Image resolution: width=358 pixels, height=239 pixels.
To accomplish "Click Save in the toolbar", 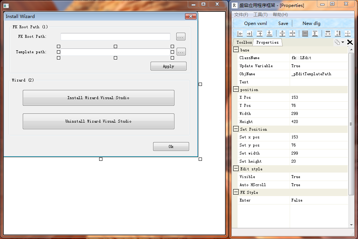I will (x=283, y=23).
